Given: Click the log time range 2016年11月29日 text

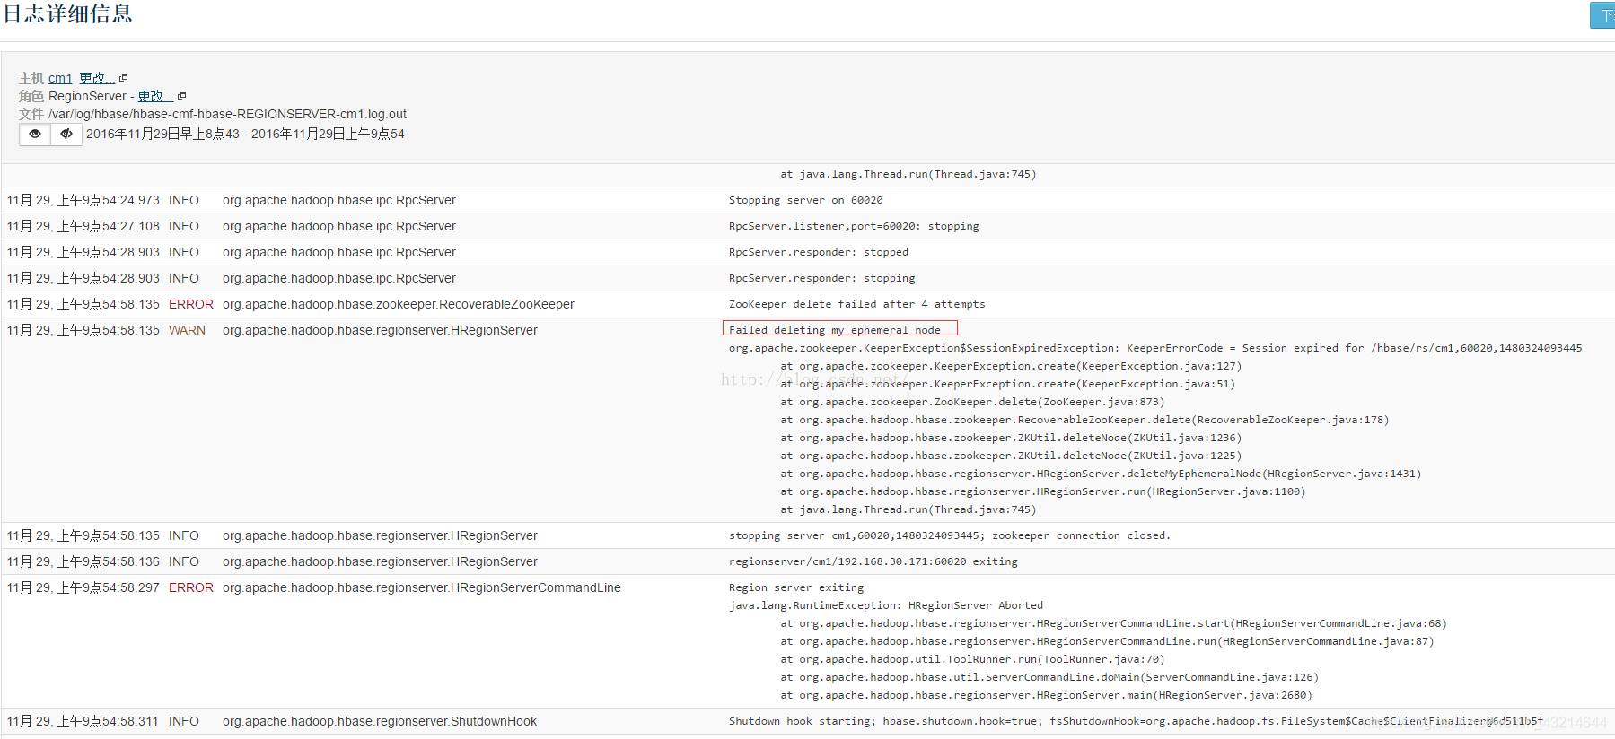Looking at the screenshot, I should (245, 135).
